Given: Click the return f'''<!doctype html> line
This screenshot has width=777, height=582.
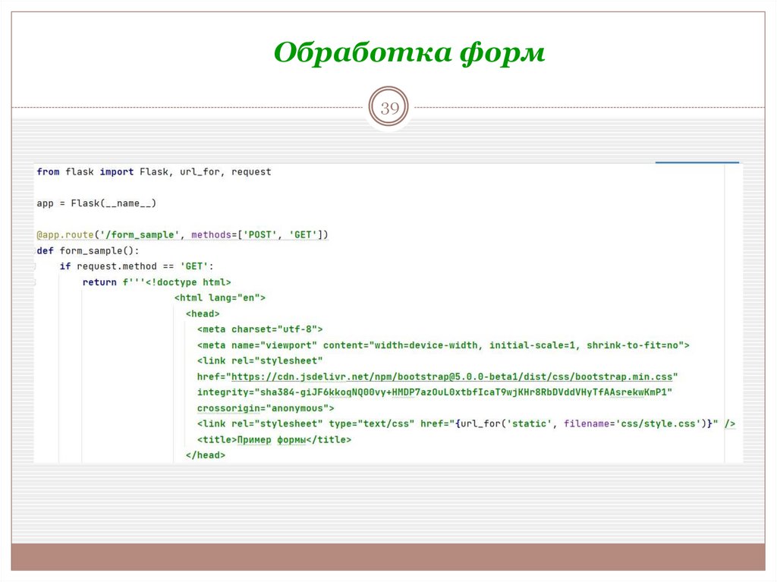Looking at the screenshot, I should pos(156,282).
